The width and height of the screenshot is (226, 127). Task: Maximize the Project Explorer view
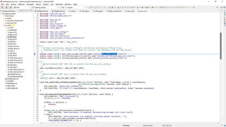tap(31, 11)
